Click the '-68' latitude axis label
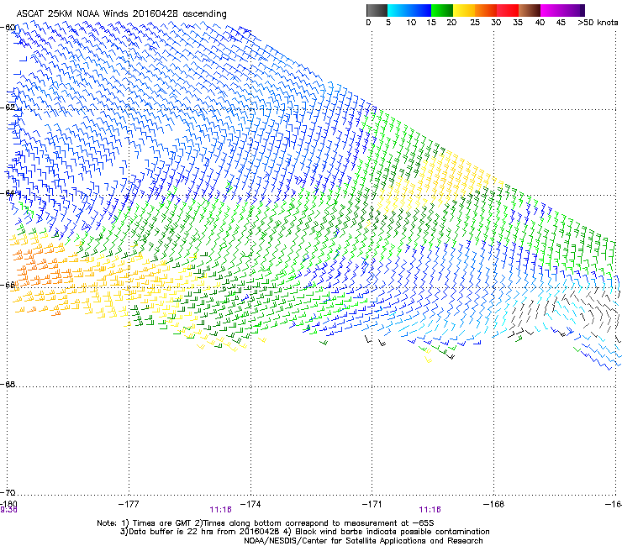This screenshot has width=622, height=546. click(8, 384)
